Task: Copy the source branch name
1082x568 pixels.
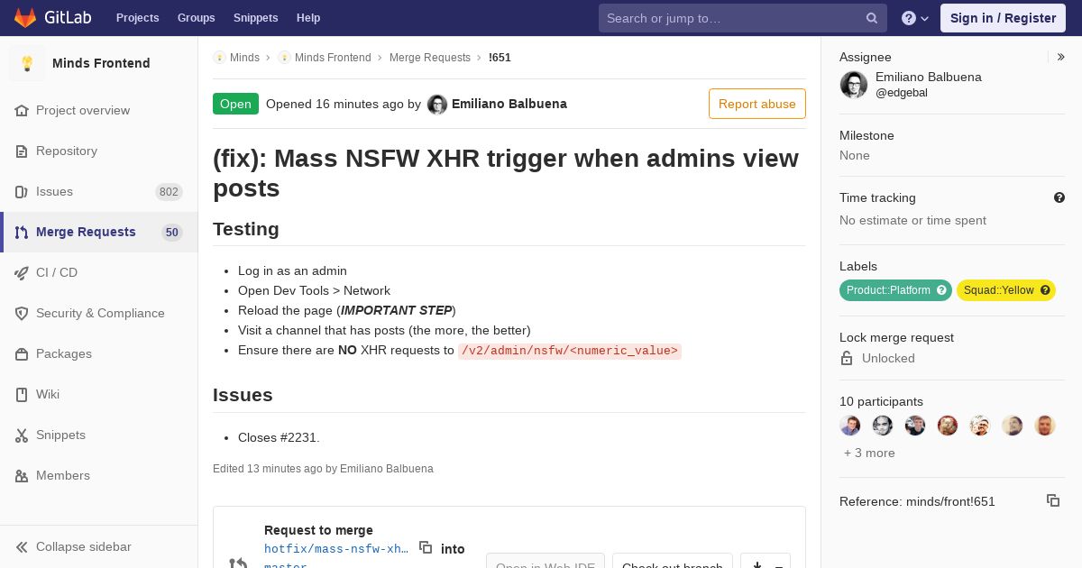Action: tap(426, 547)
